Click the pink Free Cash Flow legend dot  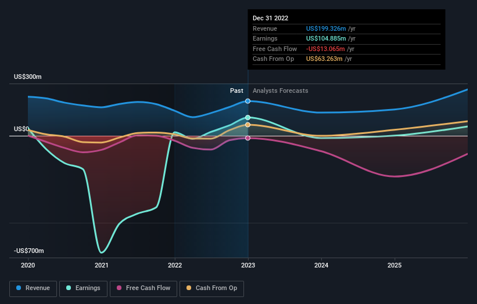(119, 288)
